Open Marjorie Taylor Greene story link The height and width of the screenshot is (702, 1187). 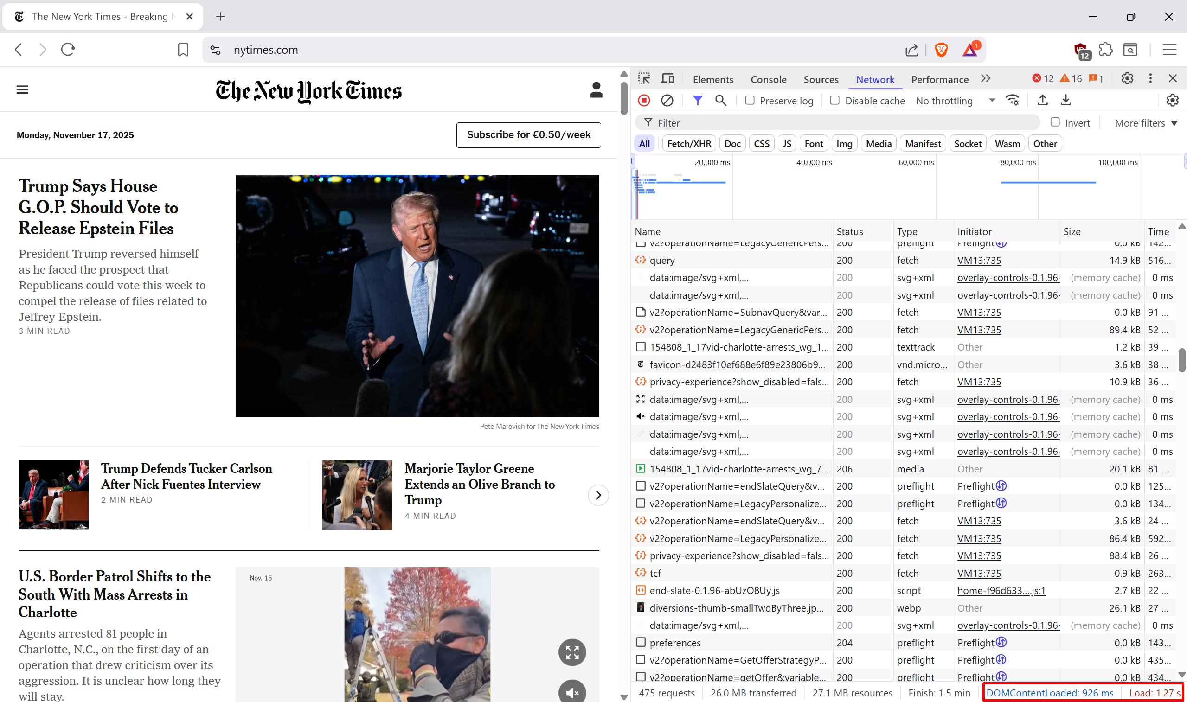pos(480,485)
